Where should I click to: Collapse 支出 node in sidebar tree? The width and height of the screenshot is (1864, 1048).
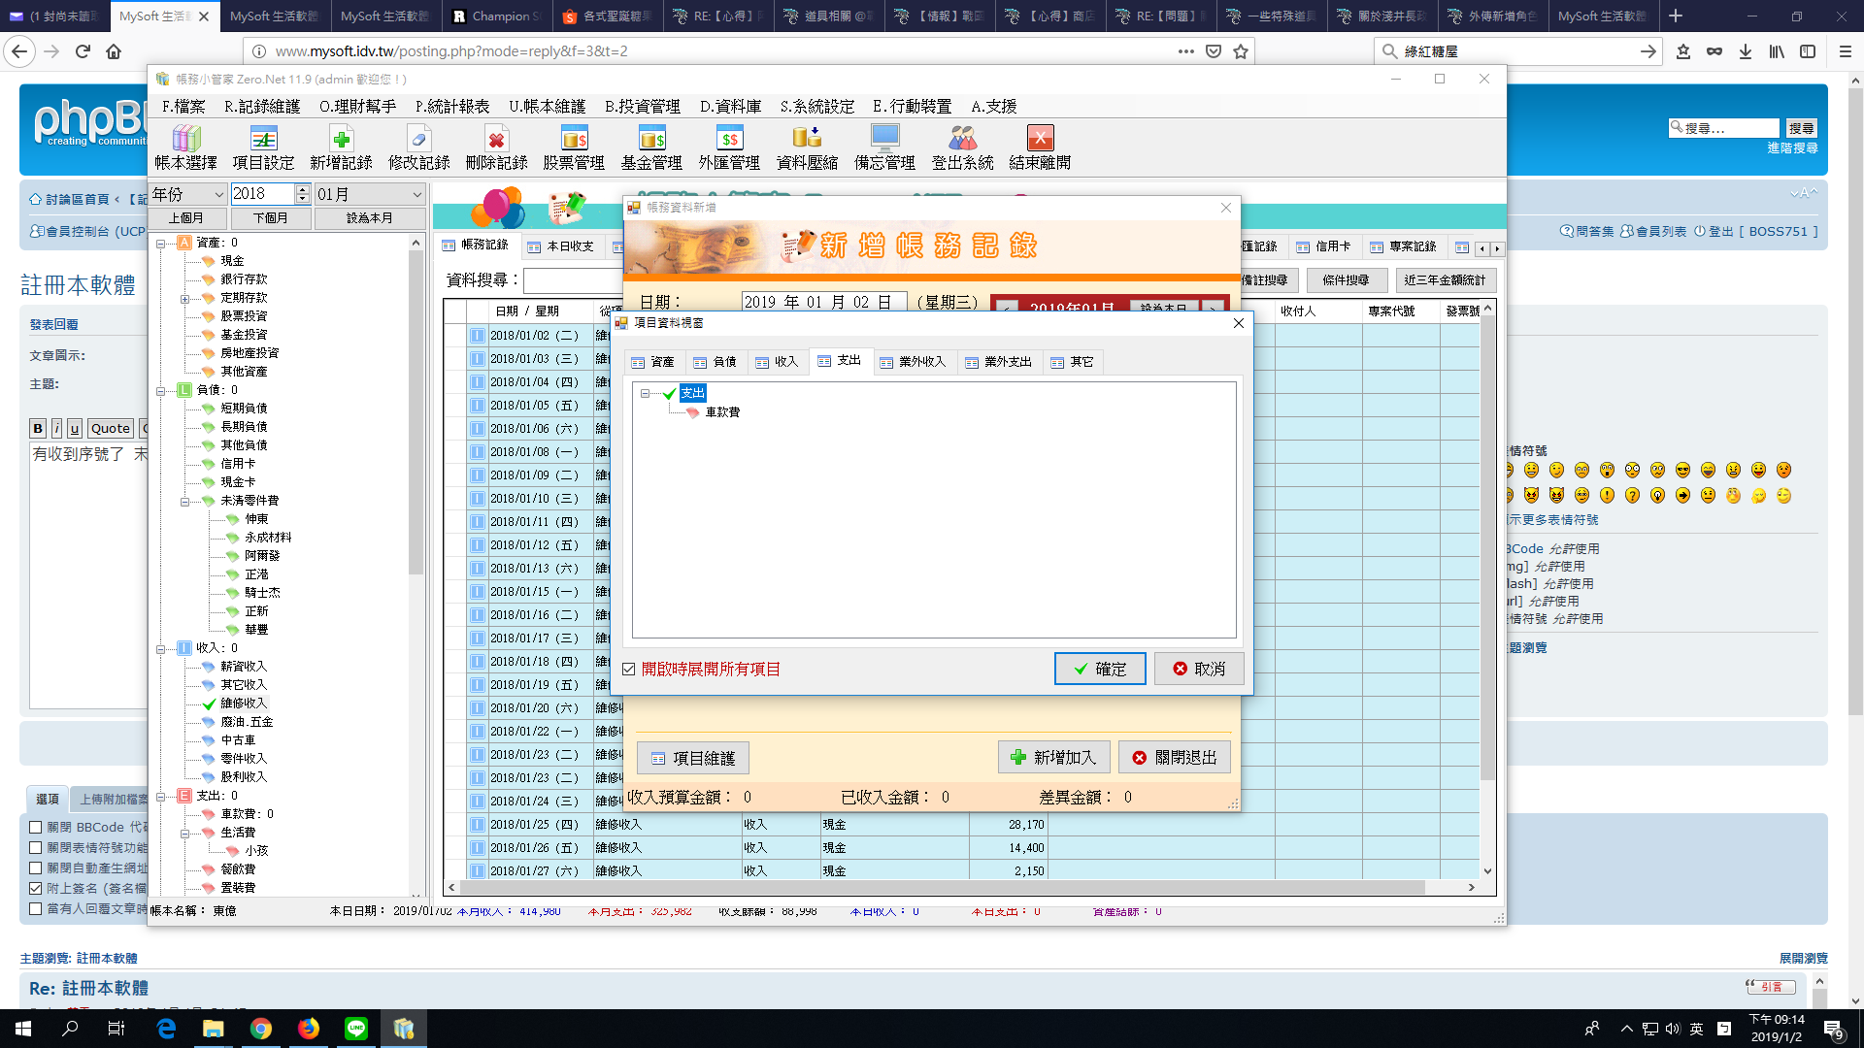[161, 797]
